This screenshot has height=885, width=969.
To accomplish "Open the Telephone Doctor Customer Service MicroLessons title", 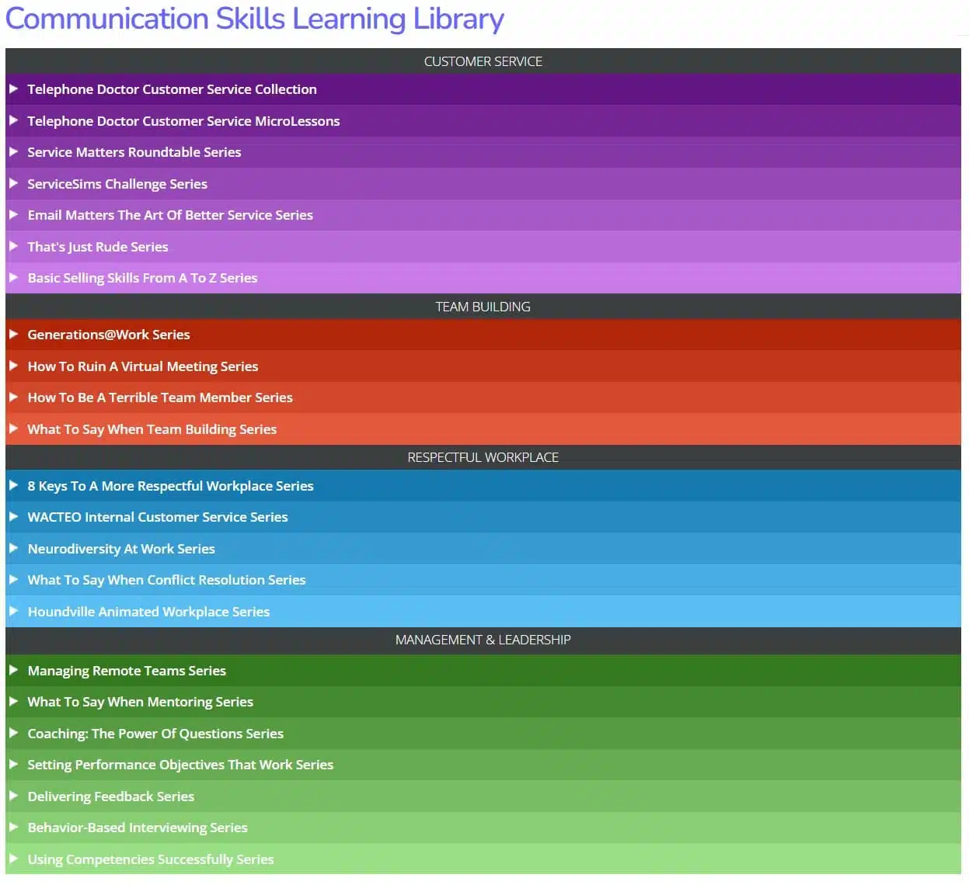I will tap(183, 121).
